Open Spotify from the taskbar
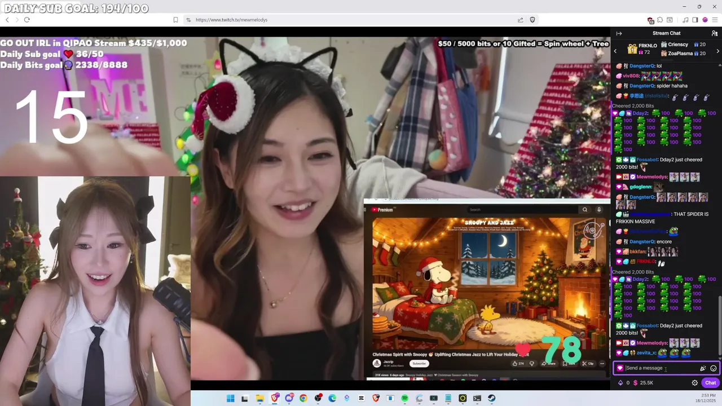The width and height of the screenshot is (722, 406). click(404, 398)
